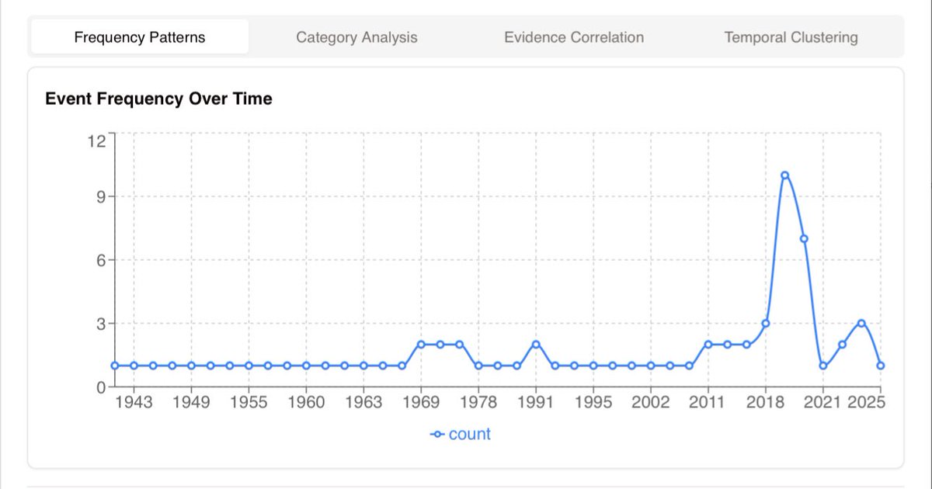Click the 12 label on the y-axis
This screenshot has width=932, height=489.
tap(96, 140)
